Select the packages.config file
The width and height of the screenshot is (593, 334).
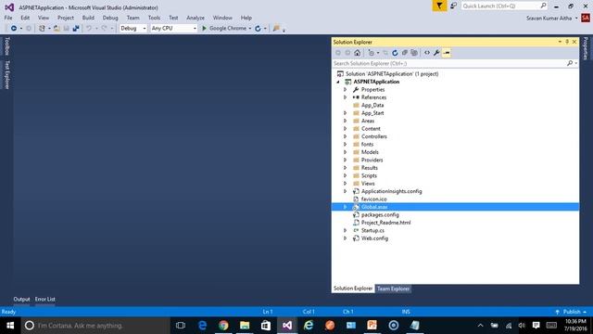pos(380,215)
